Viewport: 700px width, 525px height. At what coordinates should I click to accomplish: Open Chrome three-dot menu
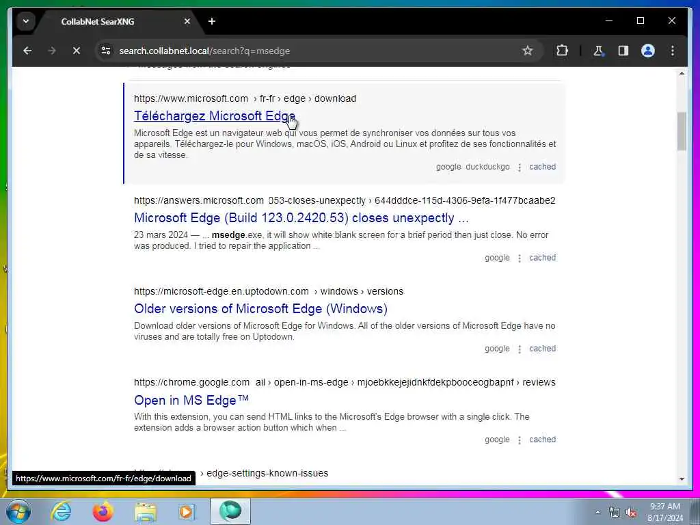point(673,51)
